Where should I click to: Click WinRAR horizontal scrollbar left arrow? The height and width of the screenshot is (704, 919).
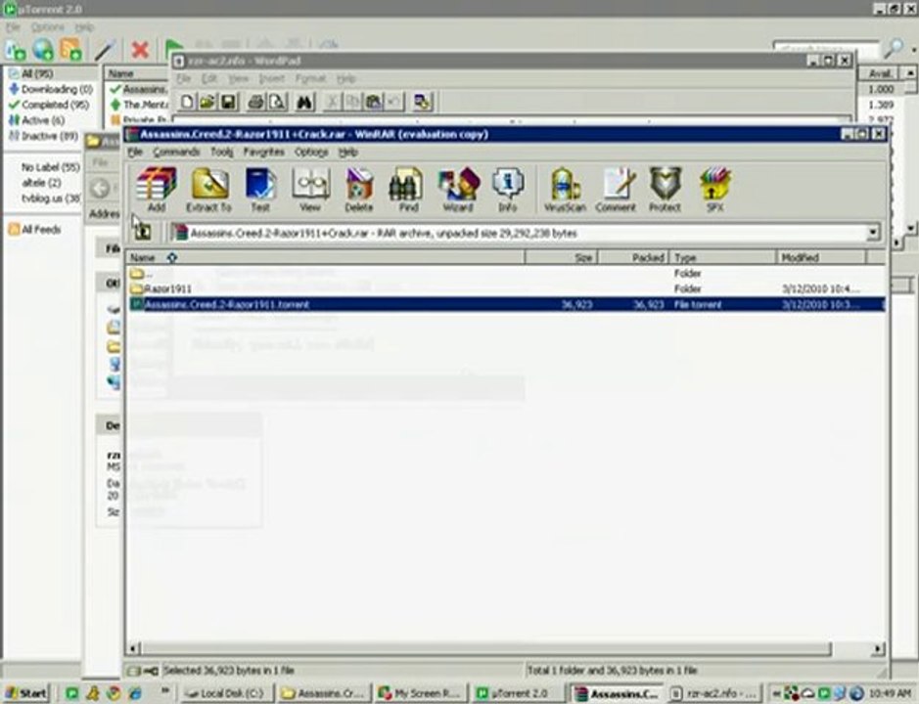coord(134,648)
